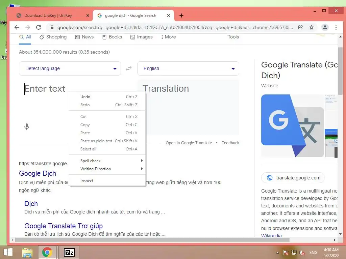Switch to the Images search tab
Screen dimensions: 346x259
pyautogui.click(x=142, y=37)
